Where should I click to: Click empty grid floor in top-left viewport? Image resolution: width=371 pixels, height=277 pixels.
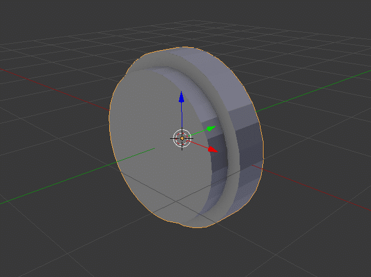click(x=47, y=35)
